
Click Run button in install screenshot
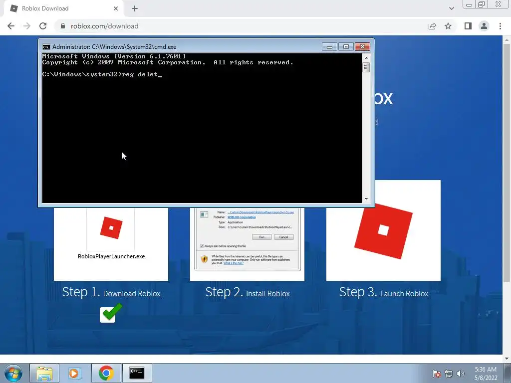click(x=261, y=237)
